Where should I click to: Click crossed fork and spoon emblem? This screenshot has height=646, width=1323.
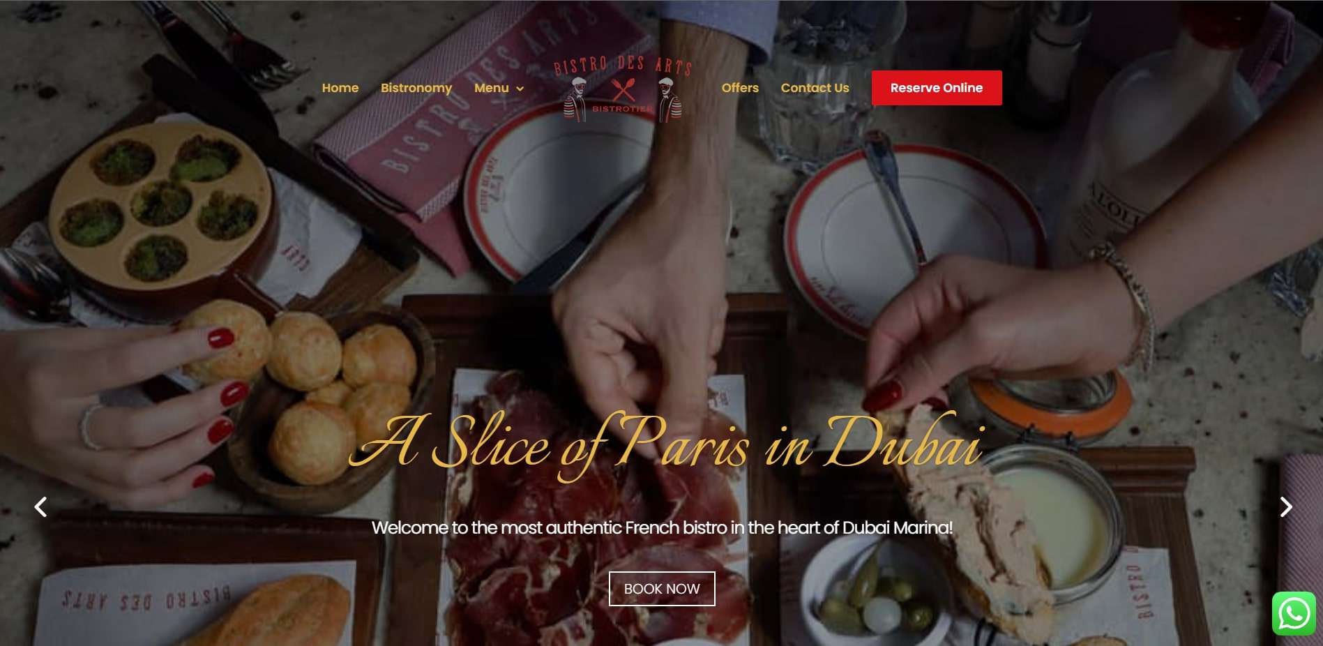pyautogui.click(x=623, y=89)
